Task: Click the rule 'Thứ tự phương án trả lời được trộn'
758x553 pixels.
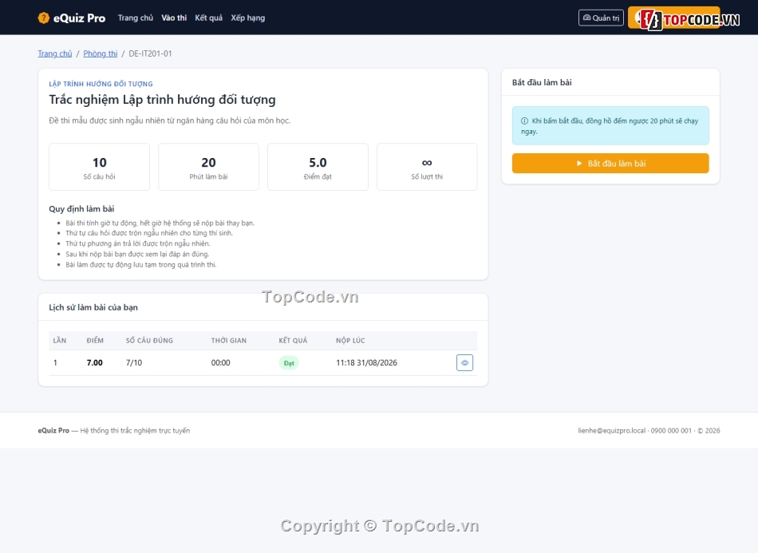Action: [x=138, y=243]
